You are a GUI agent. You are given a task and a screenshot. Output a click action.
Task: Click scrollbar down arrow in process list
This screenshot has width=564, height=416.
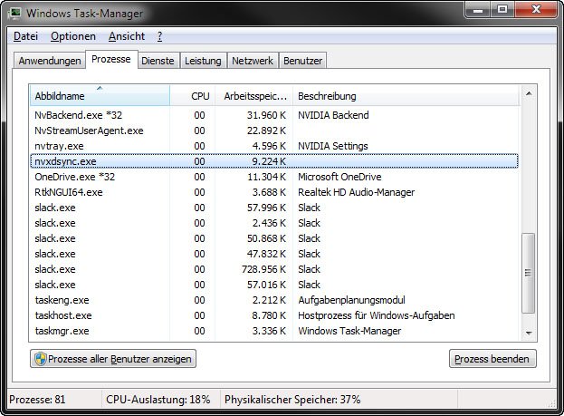click(x=529, y=333)
